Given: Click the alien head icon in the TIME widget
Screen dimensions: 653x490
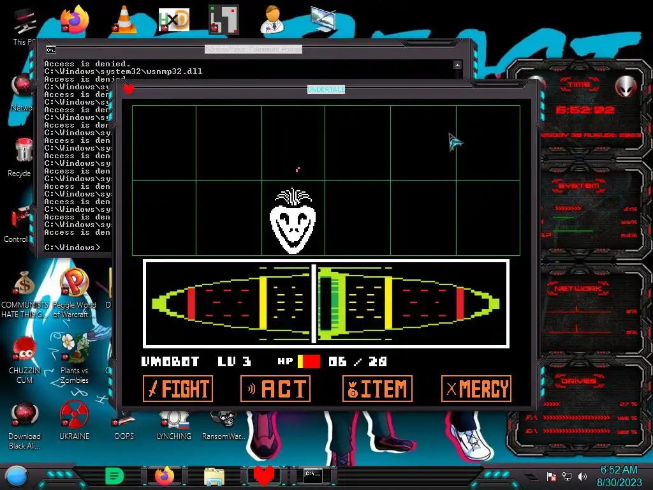Looking at the screenshot, I should pos(626,87).
